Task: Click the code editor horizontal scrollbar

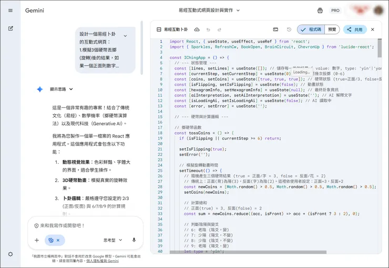Action: (248, 252)
